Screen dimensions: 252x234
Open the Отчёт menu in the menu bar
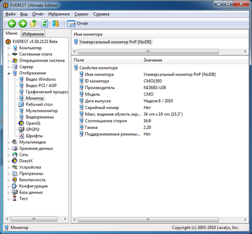[x=38, y=14]
